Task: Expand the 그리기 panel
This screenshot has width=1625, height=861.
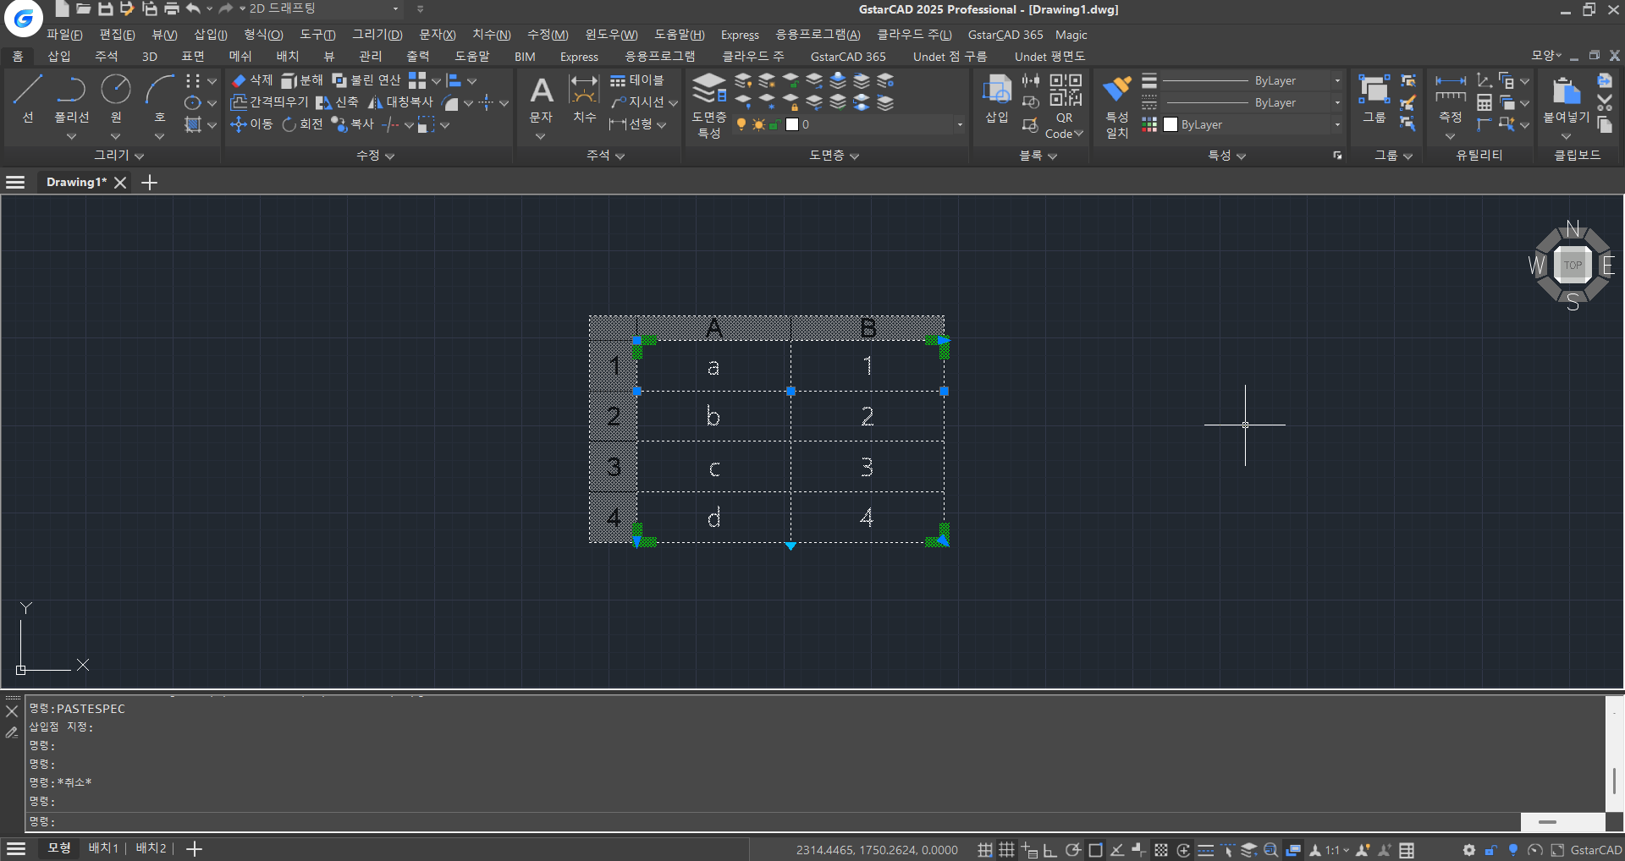Action: 118,156
